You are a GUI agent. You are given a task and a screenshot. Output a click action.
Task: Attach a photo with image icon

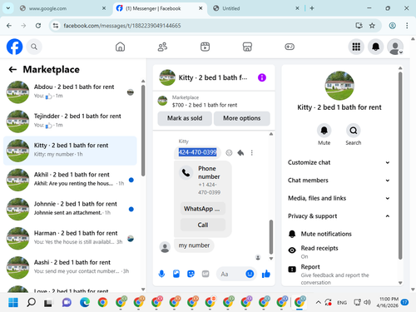click(x=176, y=274)
